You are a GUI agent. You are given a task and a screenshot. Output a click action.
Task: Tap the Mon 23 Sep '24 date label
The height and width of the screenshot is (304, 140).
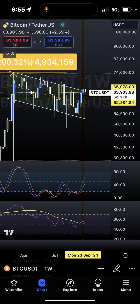coord(83,255)
